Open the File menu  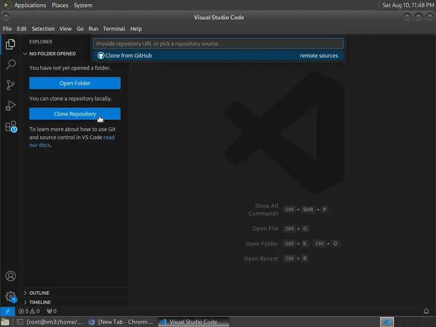pos(8,29)
